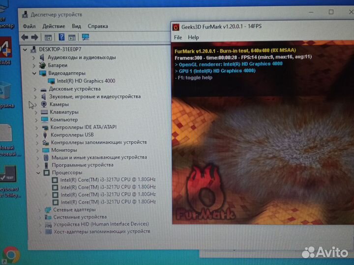Collapse the Видеоадаптеры category

coord(34,74)
